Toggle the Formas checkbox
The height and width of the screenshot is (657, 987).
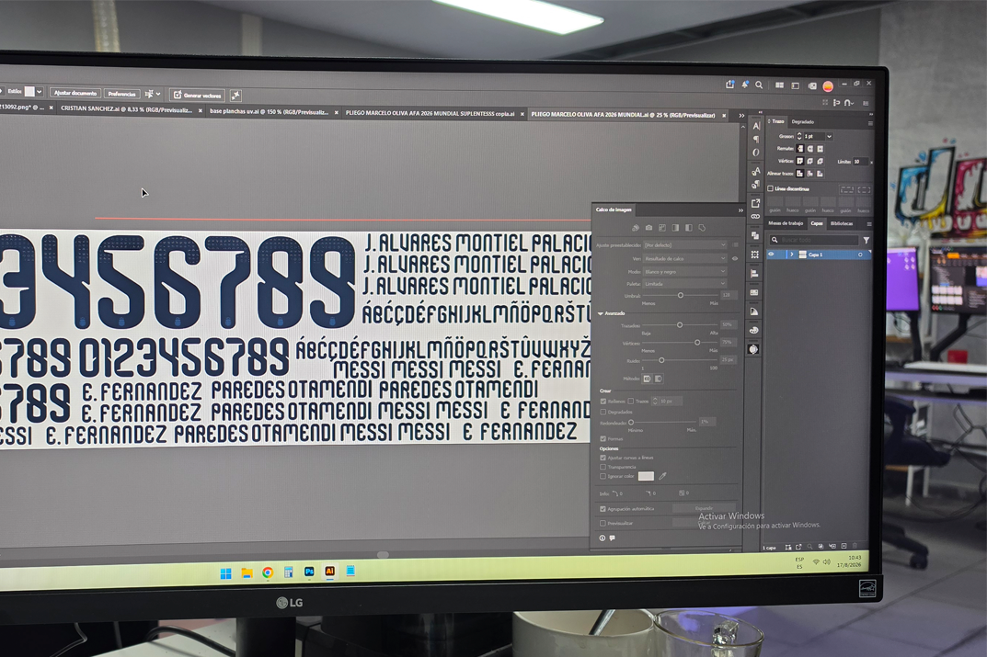pos(603,439)
